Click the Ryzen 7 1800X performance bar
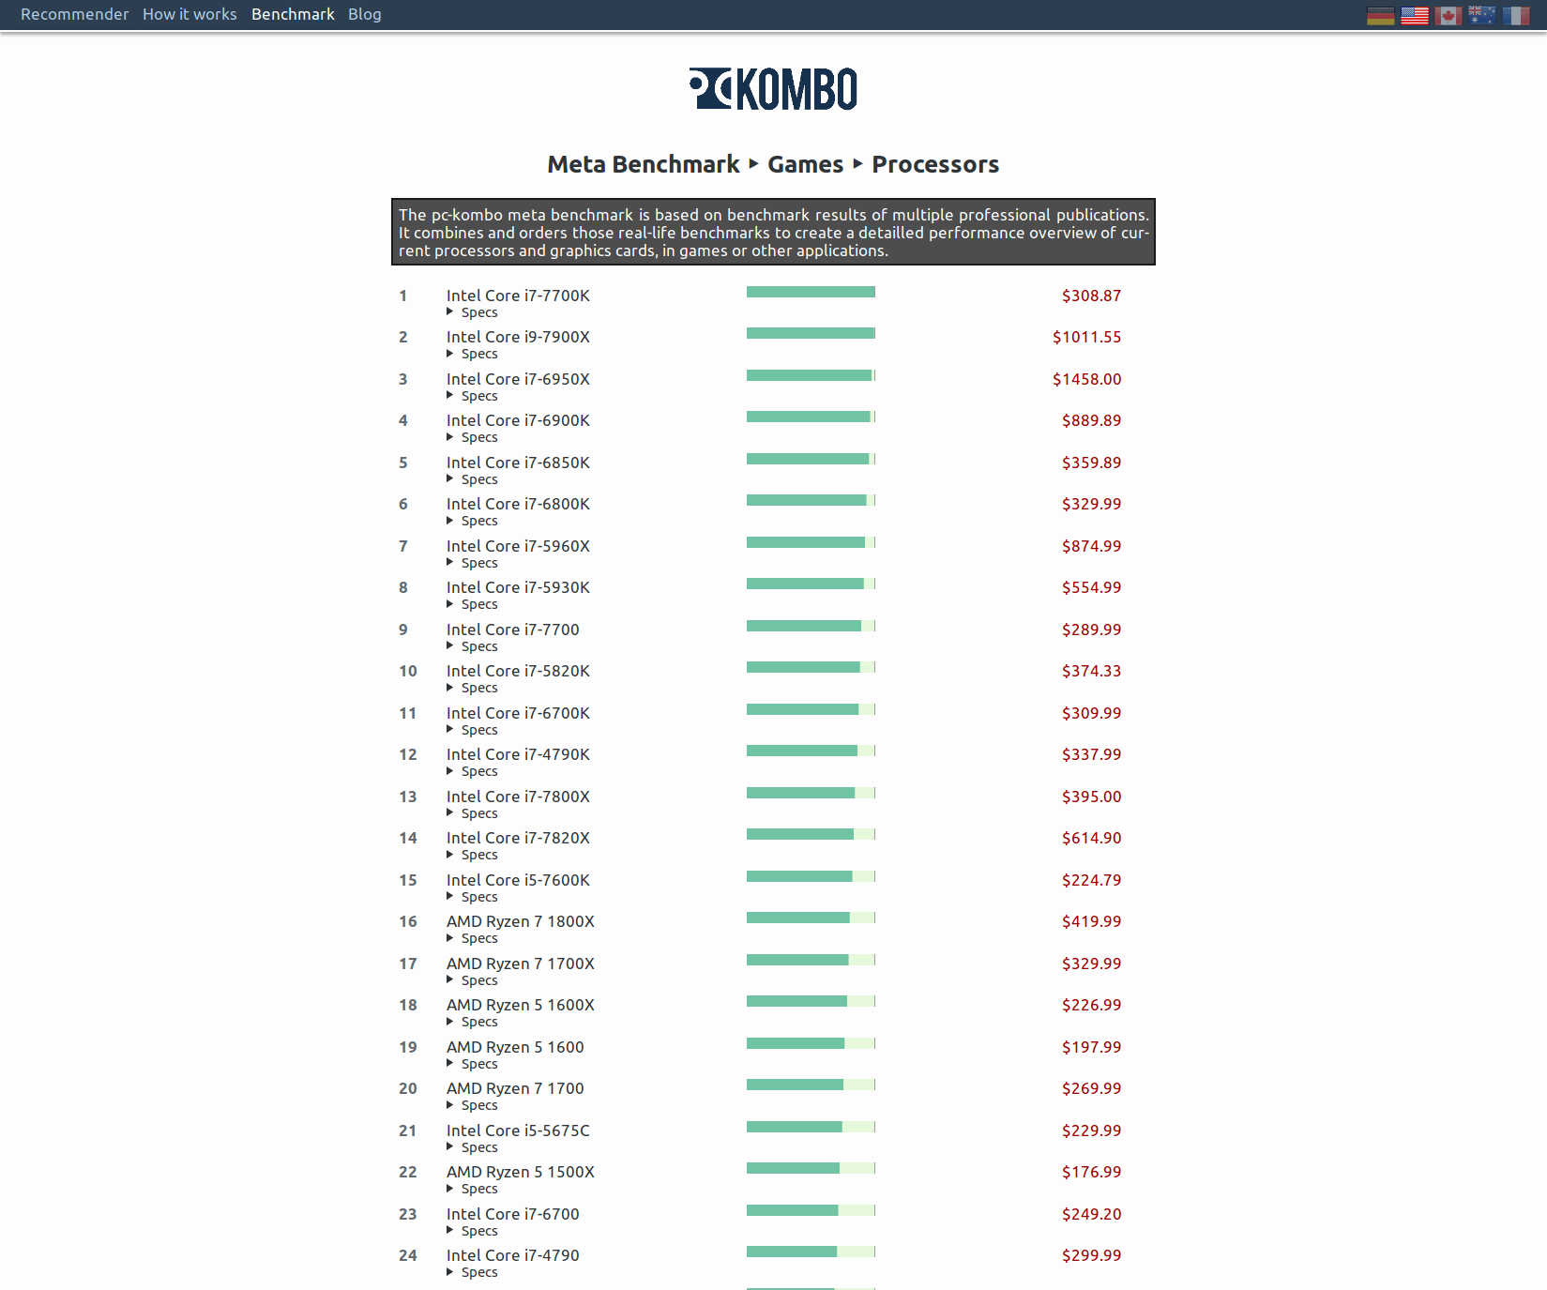This screenshot has height=1290, width=1547. [x=811, y=918]
